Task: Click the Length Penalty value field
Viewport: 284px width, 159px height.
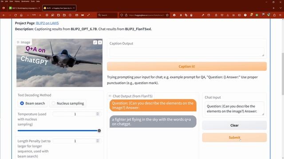Action: tap(75, 141)
